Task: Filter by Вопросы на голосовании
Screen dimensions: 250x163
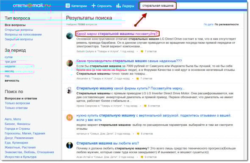Action: coord(23,35)
